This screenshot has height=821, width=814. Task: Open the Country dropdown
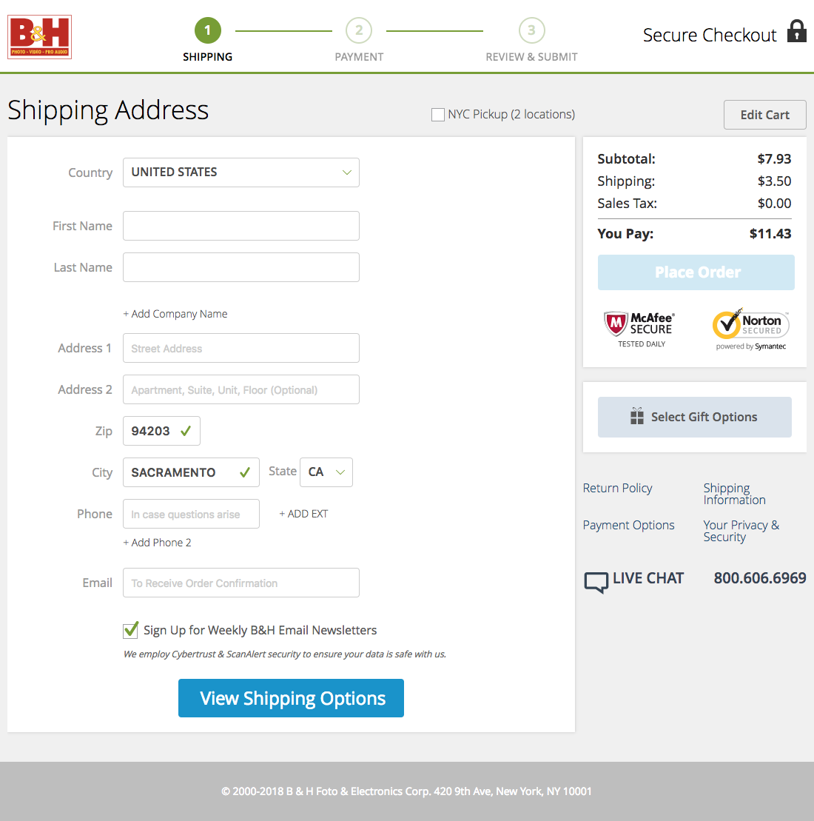(240, 172)
